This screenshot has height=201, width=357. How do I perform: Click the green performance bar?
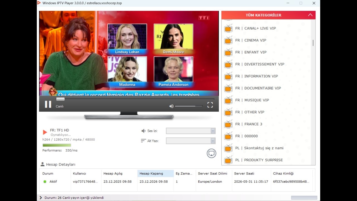(x=57, y=145)
